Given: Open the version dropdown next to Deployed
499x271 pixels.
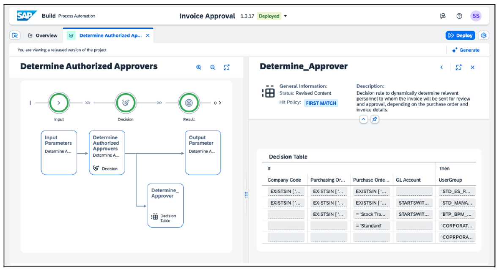Looking at the screenshot, I should (285, 16).
